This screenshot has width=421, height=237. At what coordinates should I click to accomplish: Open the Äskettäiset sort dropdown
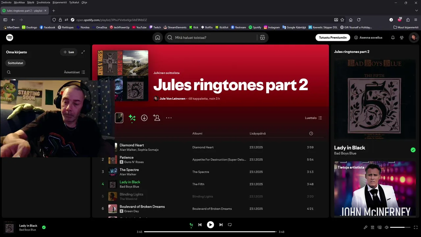coord(74,72)
